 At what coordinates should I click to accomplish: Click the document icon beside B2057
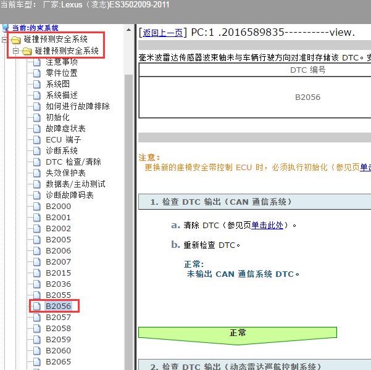click(x=36, y=318)
